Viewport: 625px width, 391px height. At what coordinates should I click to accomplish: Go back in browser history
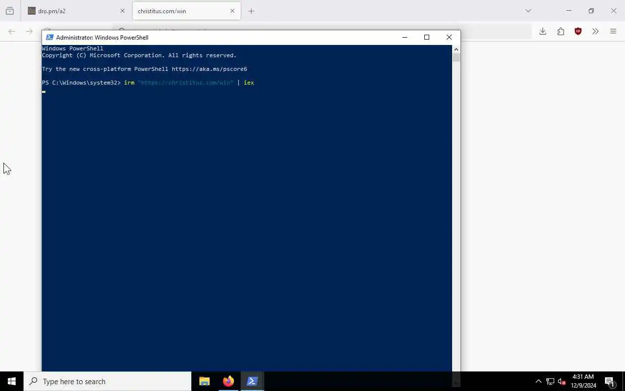pos(12,31)
